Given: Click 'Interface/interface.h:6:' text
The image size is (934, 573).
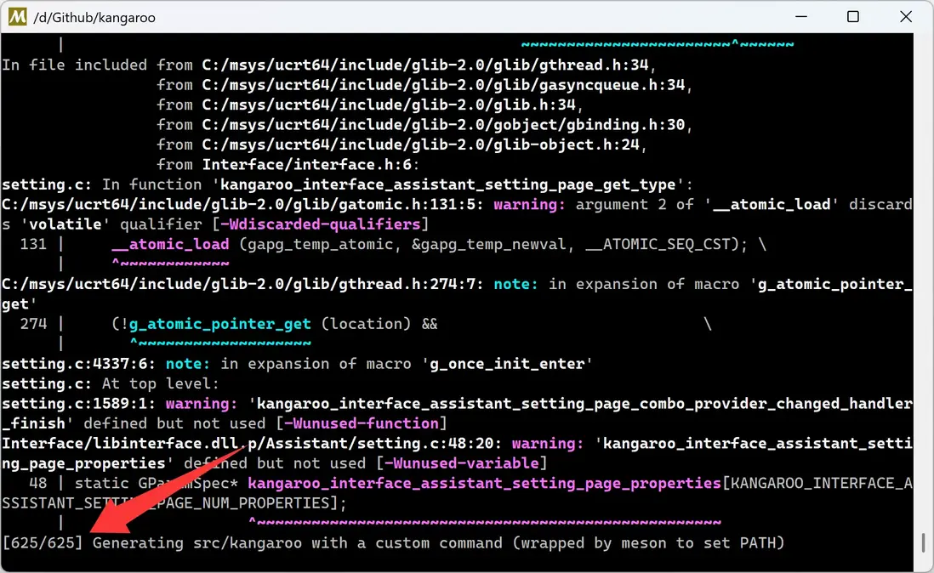Looking at the screenshot, I should pyautogui.click(x=311, y=165).
